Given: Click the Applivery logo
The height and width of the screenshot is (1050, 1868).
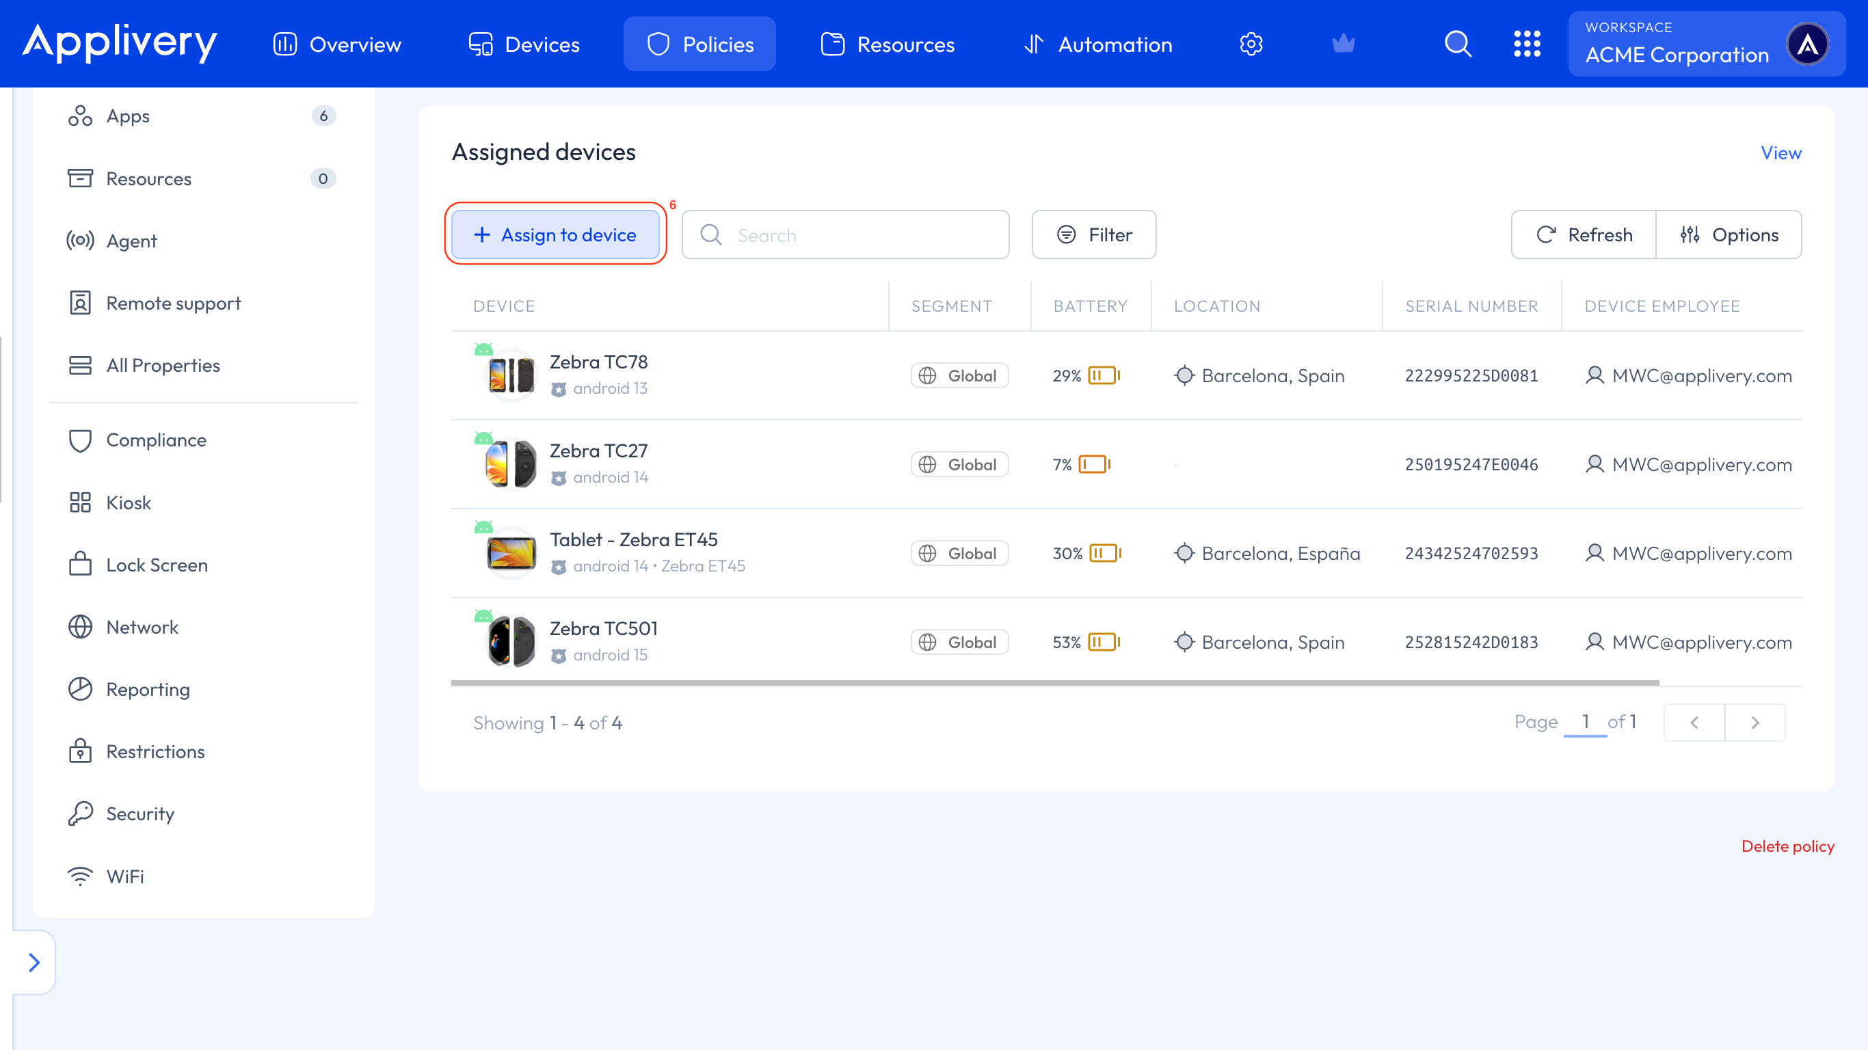Looking at the screenshot, I should [120, 42].
